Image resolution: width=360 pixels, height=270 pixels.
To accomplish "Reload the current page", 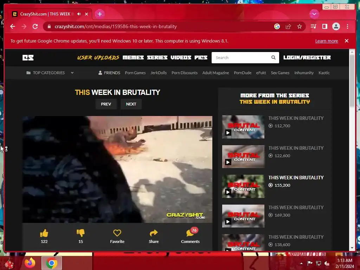I will coord(35,26).
